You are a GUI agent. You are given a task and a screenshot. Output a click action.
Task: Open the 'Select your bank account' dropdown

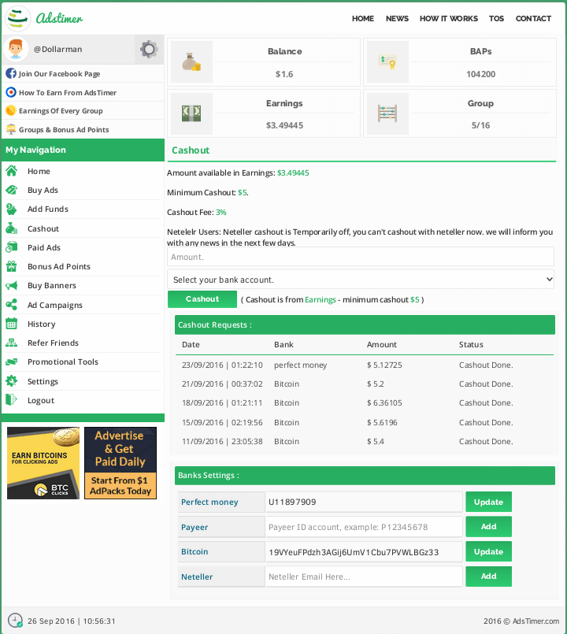[361, 280]
